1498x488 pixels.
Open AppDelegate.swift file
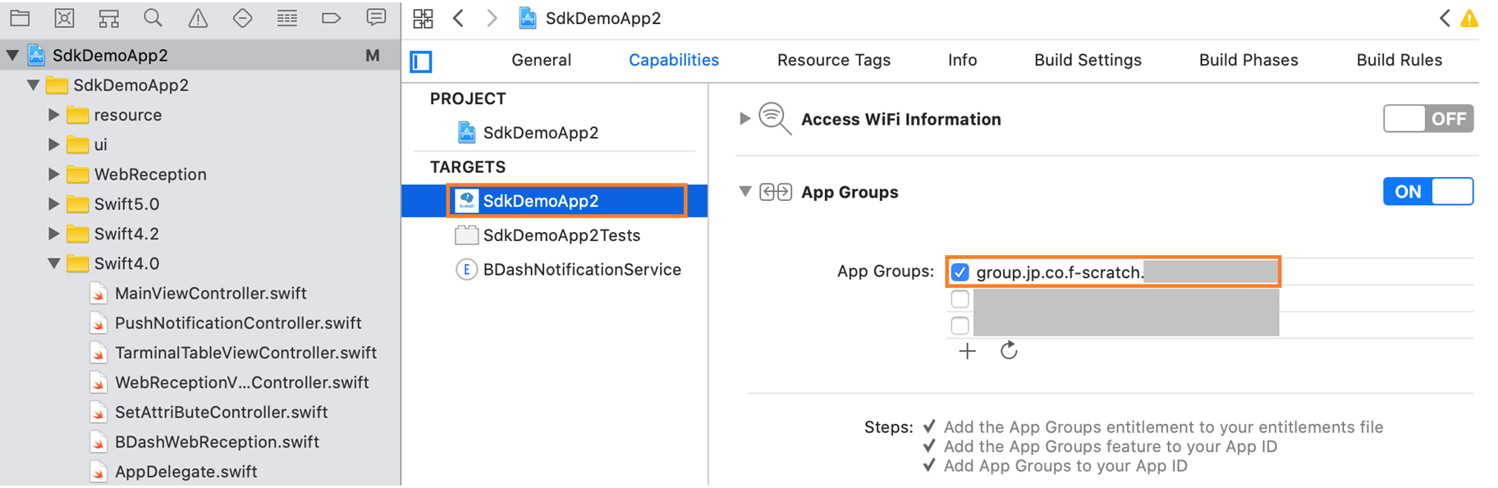coord(186,472)
